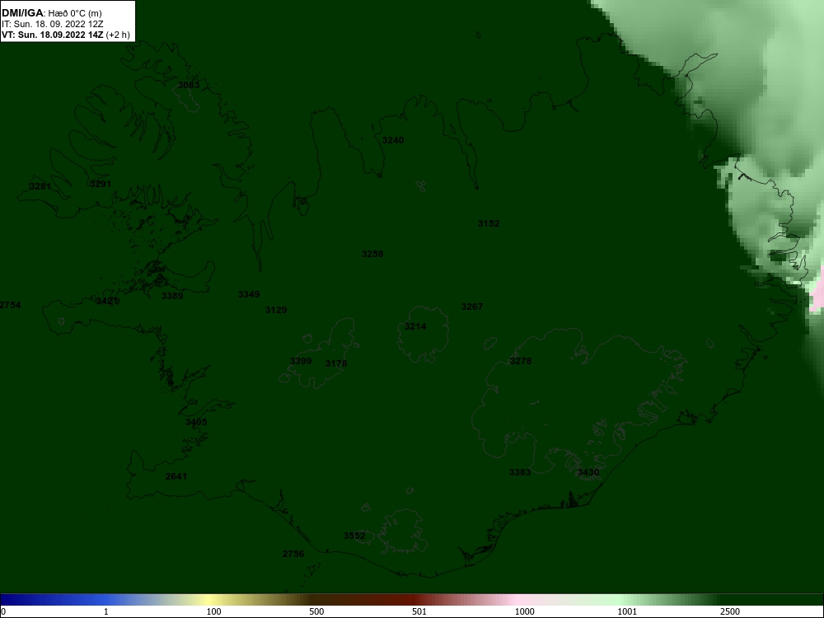Click the map value 3383
This screenshot has height=618, width=824.
520,472
